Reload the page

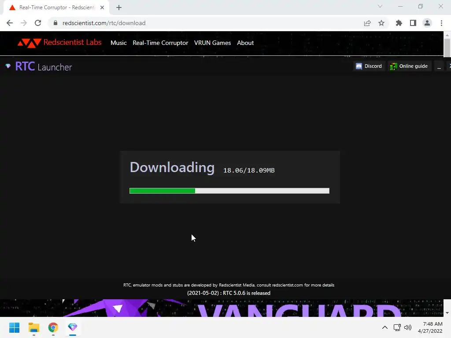coord(38,23)
